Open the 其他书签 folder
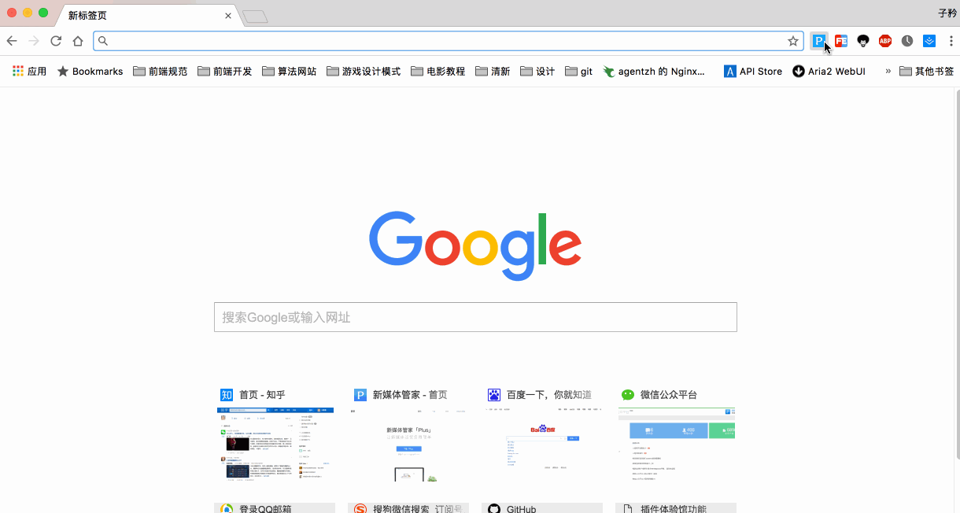 click(x=926, y=71)
